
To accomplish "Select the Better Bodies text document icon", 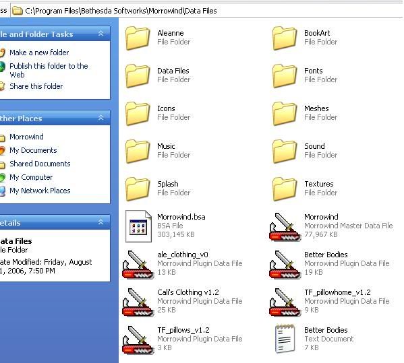I will (x=285, y=339).
